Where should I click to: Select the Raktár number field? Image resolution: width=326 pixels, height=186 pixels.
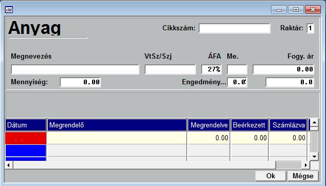click(x=310, y=28)
